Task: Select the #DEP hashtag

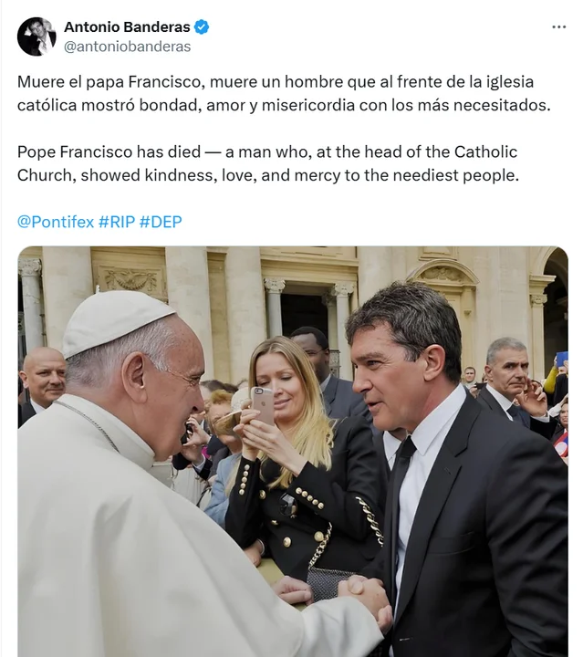Action: [x=161, y=222]
